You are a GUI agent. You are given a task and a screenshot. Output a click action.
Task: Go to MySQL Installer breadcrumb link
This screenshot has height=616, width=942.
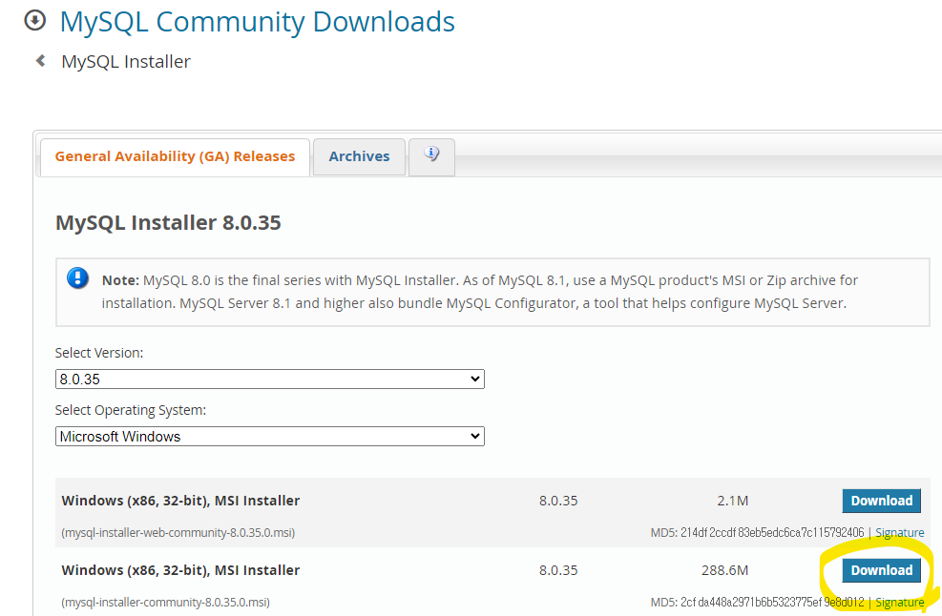coord(126,61)
